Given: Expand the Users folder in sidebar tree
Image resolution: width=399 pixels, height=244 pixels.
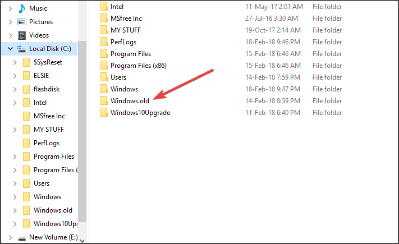Looking at the screenshot, I should point(15,183).
